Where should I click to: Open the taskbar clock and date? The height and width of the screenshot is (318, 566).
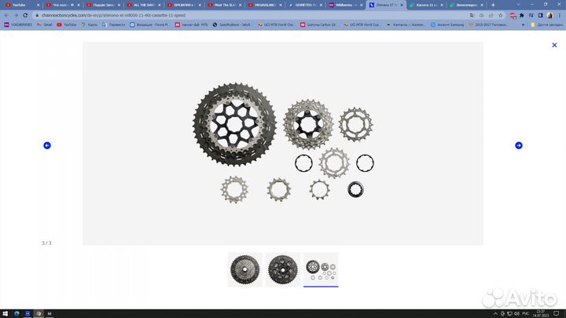[x=540, y=313]
